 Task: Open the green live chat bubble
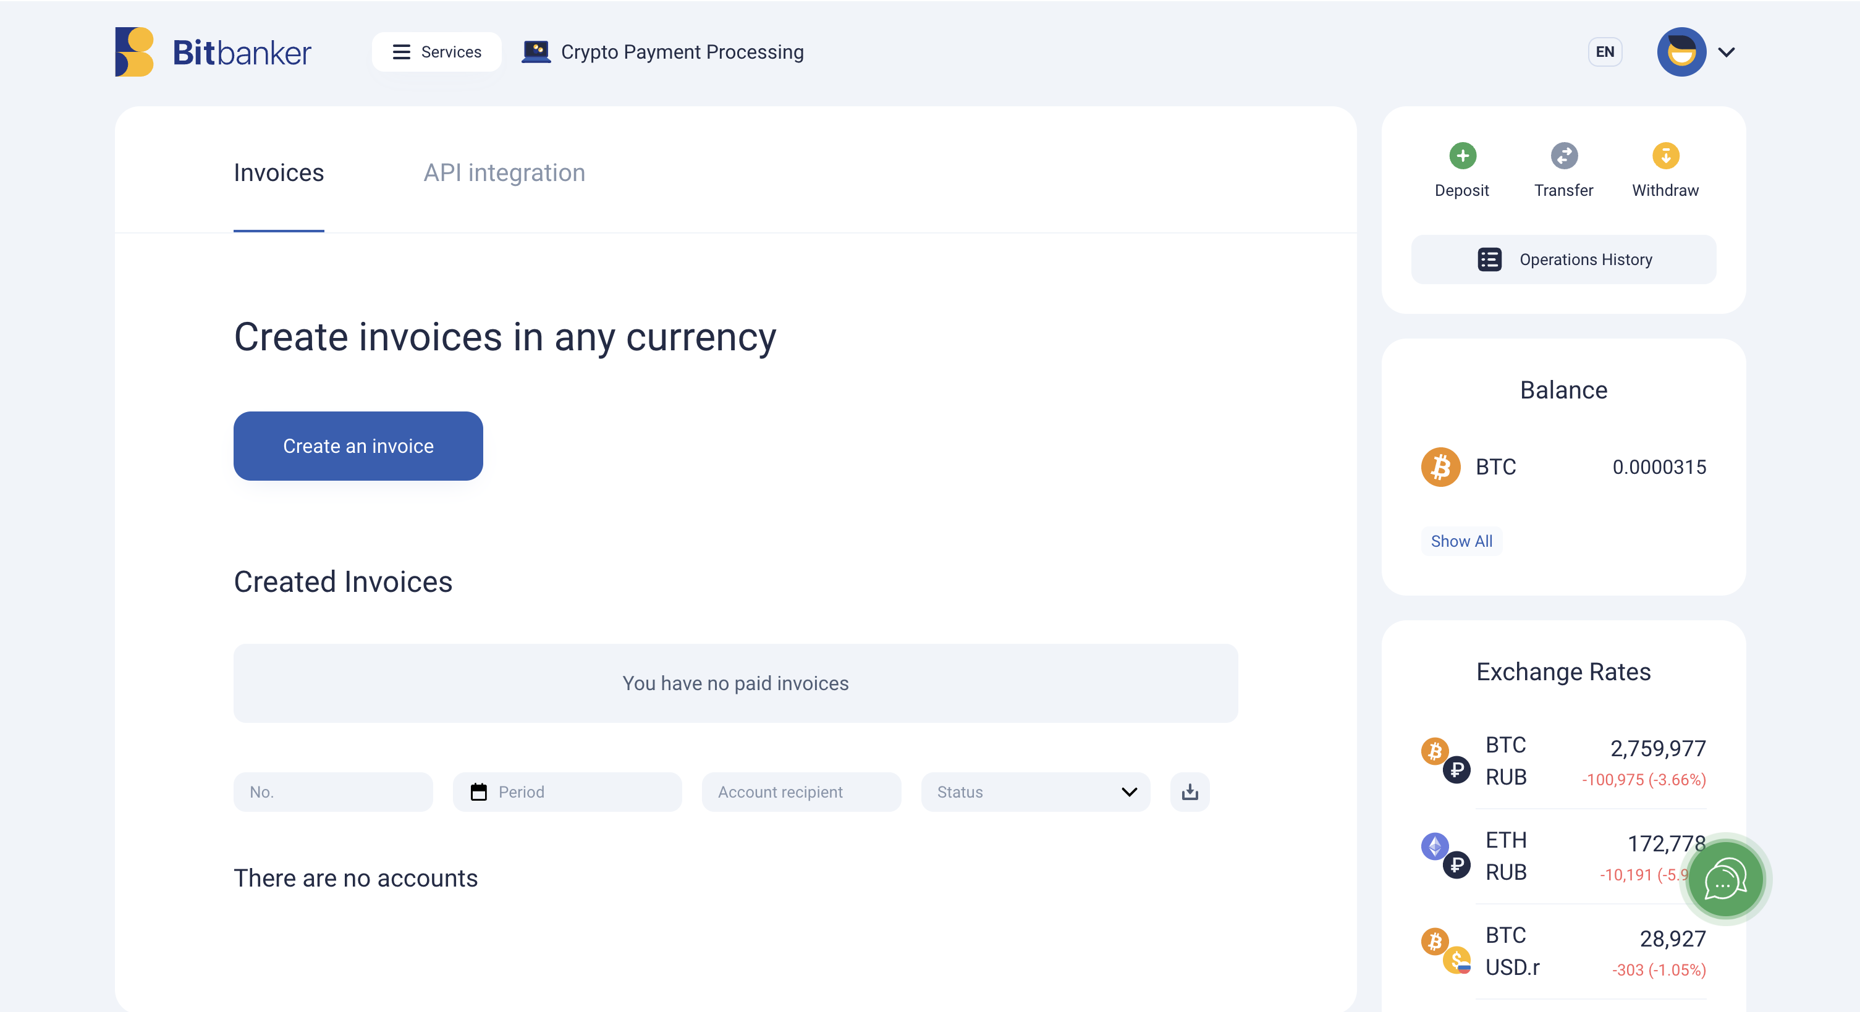coord(1725,879)
